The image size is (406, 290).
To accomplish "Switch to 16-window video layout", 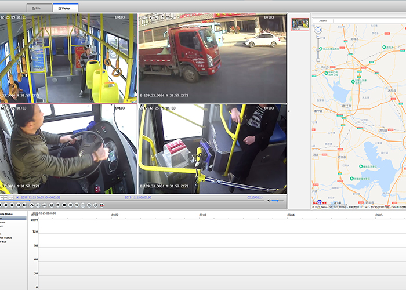I will [77, 205].
